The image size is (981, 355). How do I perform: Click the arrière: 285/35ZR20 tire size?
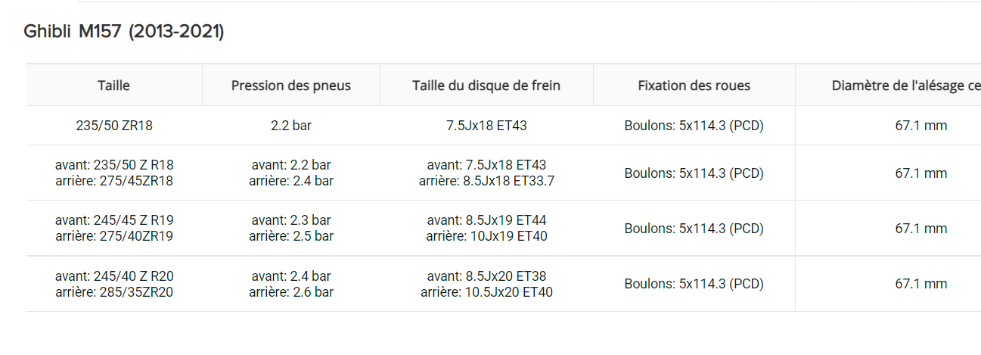click(114, 291)
